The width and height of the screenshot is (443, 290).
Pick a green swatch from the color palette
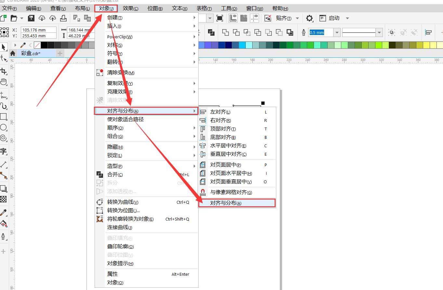[x=290, y=42]
